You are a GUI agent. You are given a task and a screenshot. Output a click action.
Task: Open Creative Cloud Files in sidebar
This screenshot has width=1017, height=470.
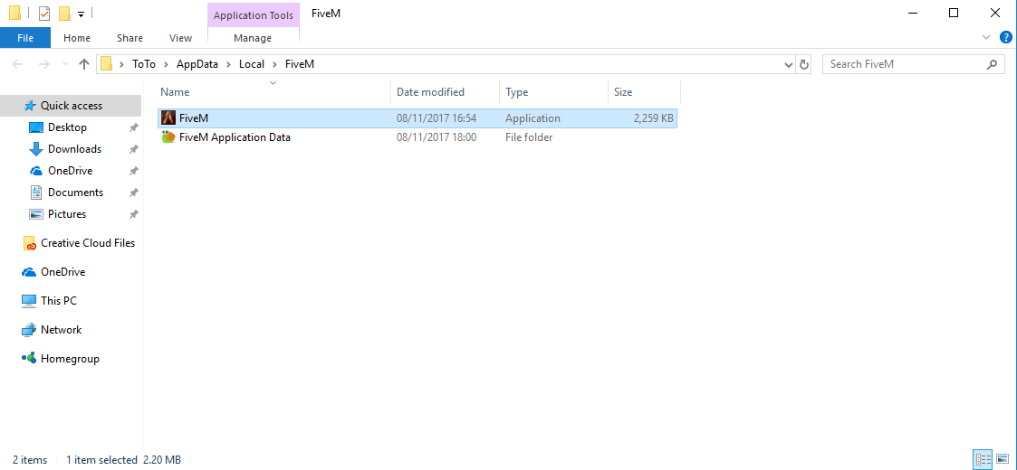(x=87, y=243)
